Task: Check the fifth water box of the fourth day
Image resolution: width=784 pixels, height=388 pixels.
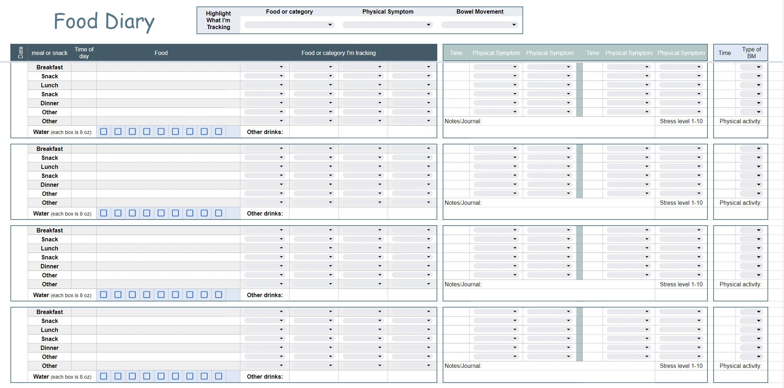Action: (x=161, y=376)
